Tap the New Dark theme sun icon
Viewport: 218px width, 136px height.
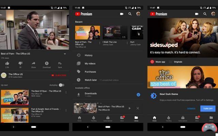(x=154, y=96)
